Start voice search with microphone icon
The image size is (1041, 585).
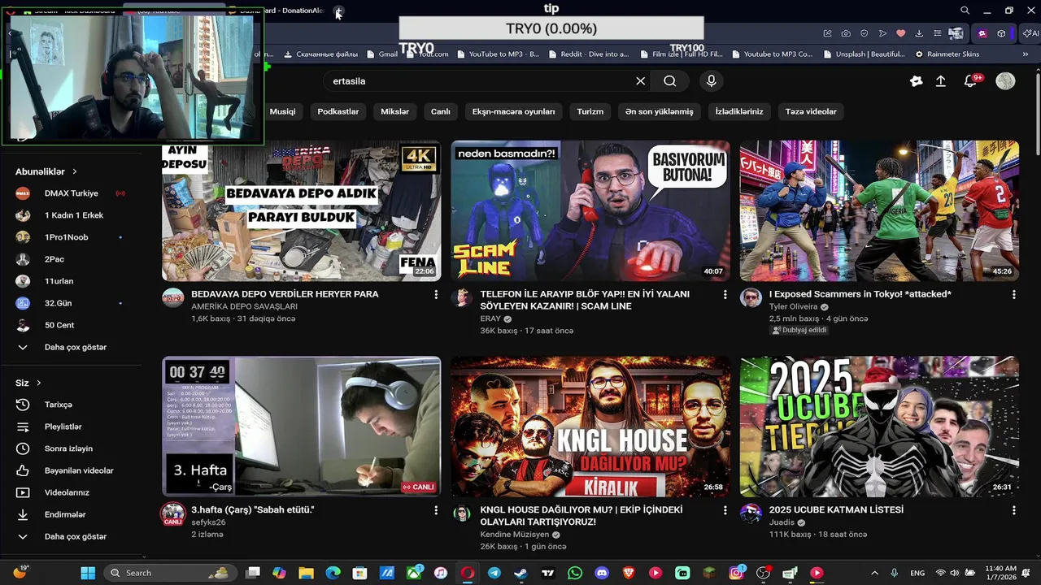712,81
